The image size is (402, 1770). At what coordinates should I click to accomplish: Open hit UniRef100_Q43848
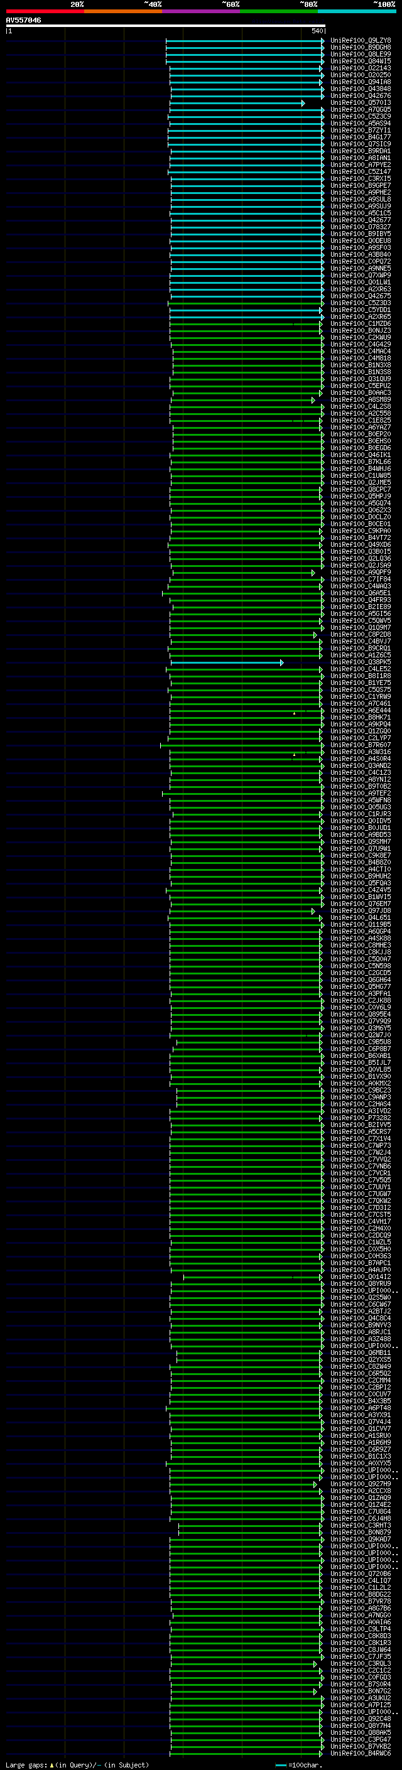pos(361,89)
